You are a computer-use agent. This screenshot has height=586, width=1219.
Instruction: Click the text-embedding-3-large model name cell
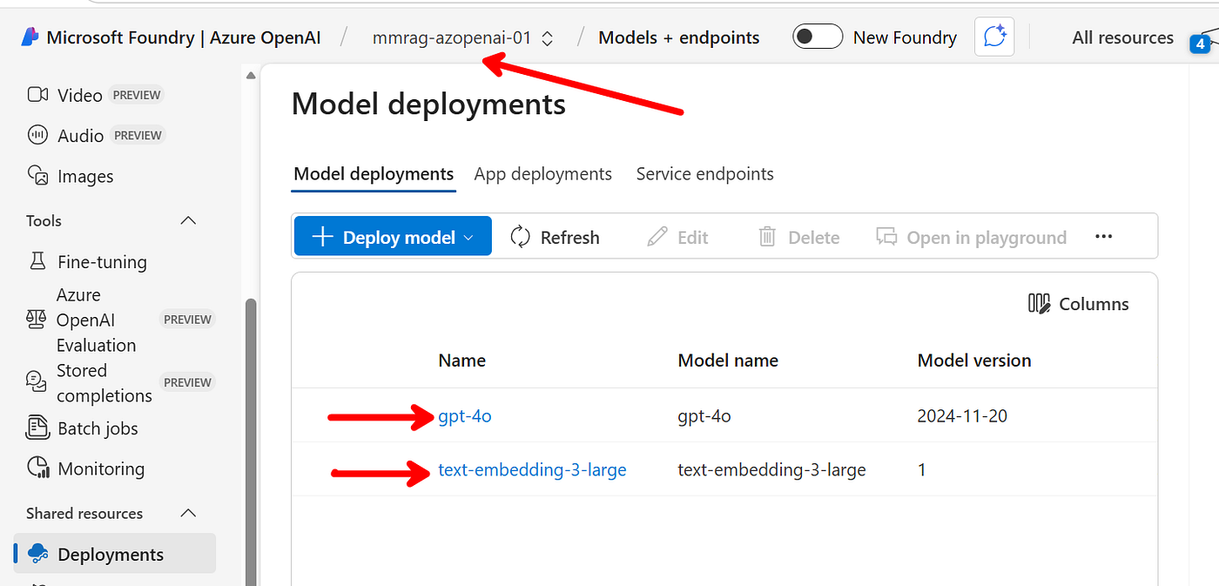771,470
